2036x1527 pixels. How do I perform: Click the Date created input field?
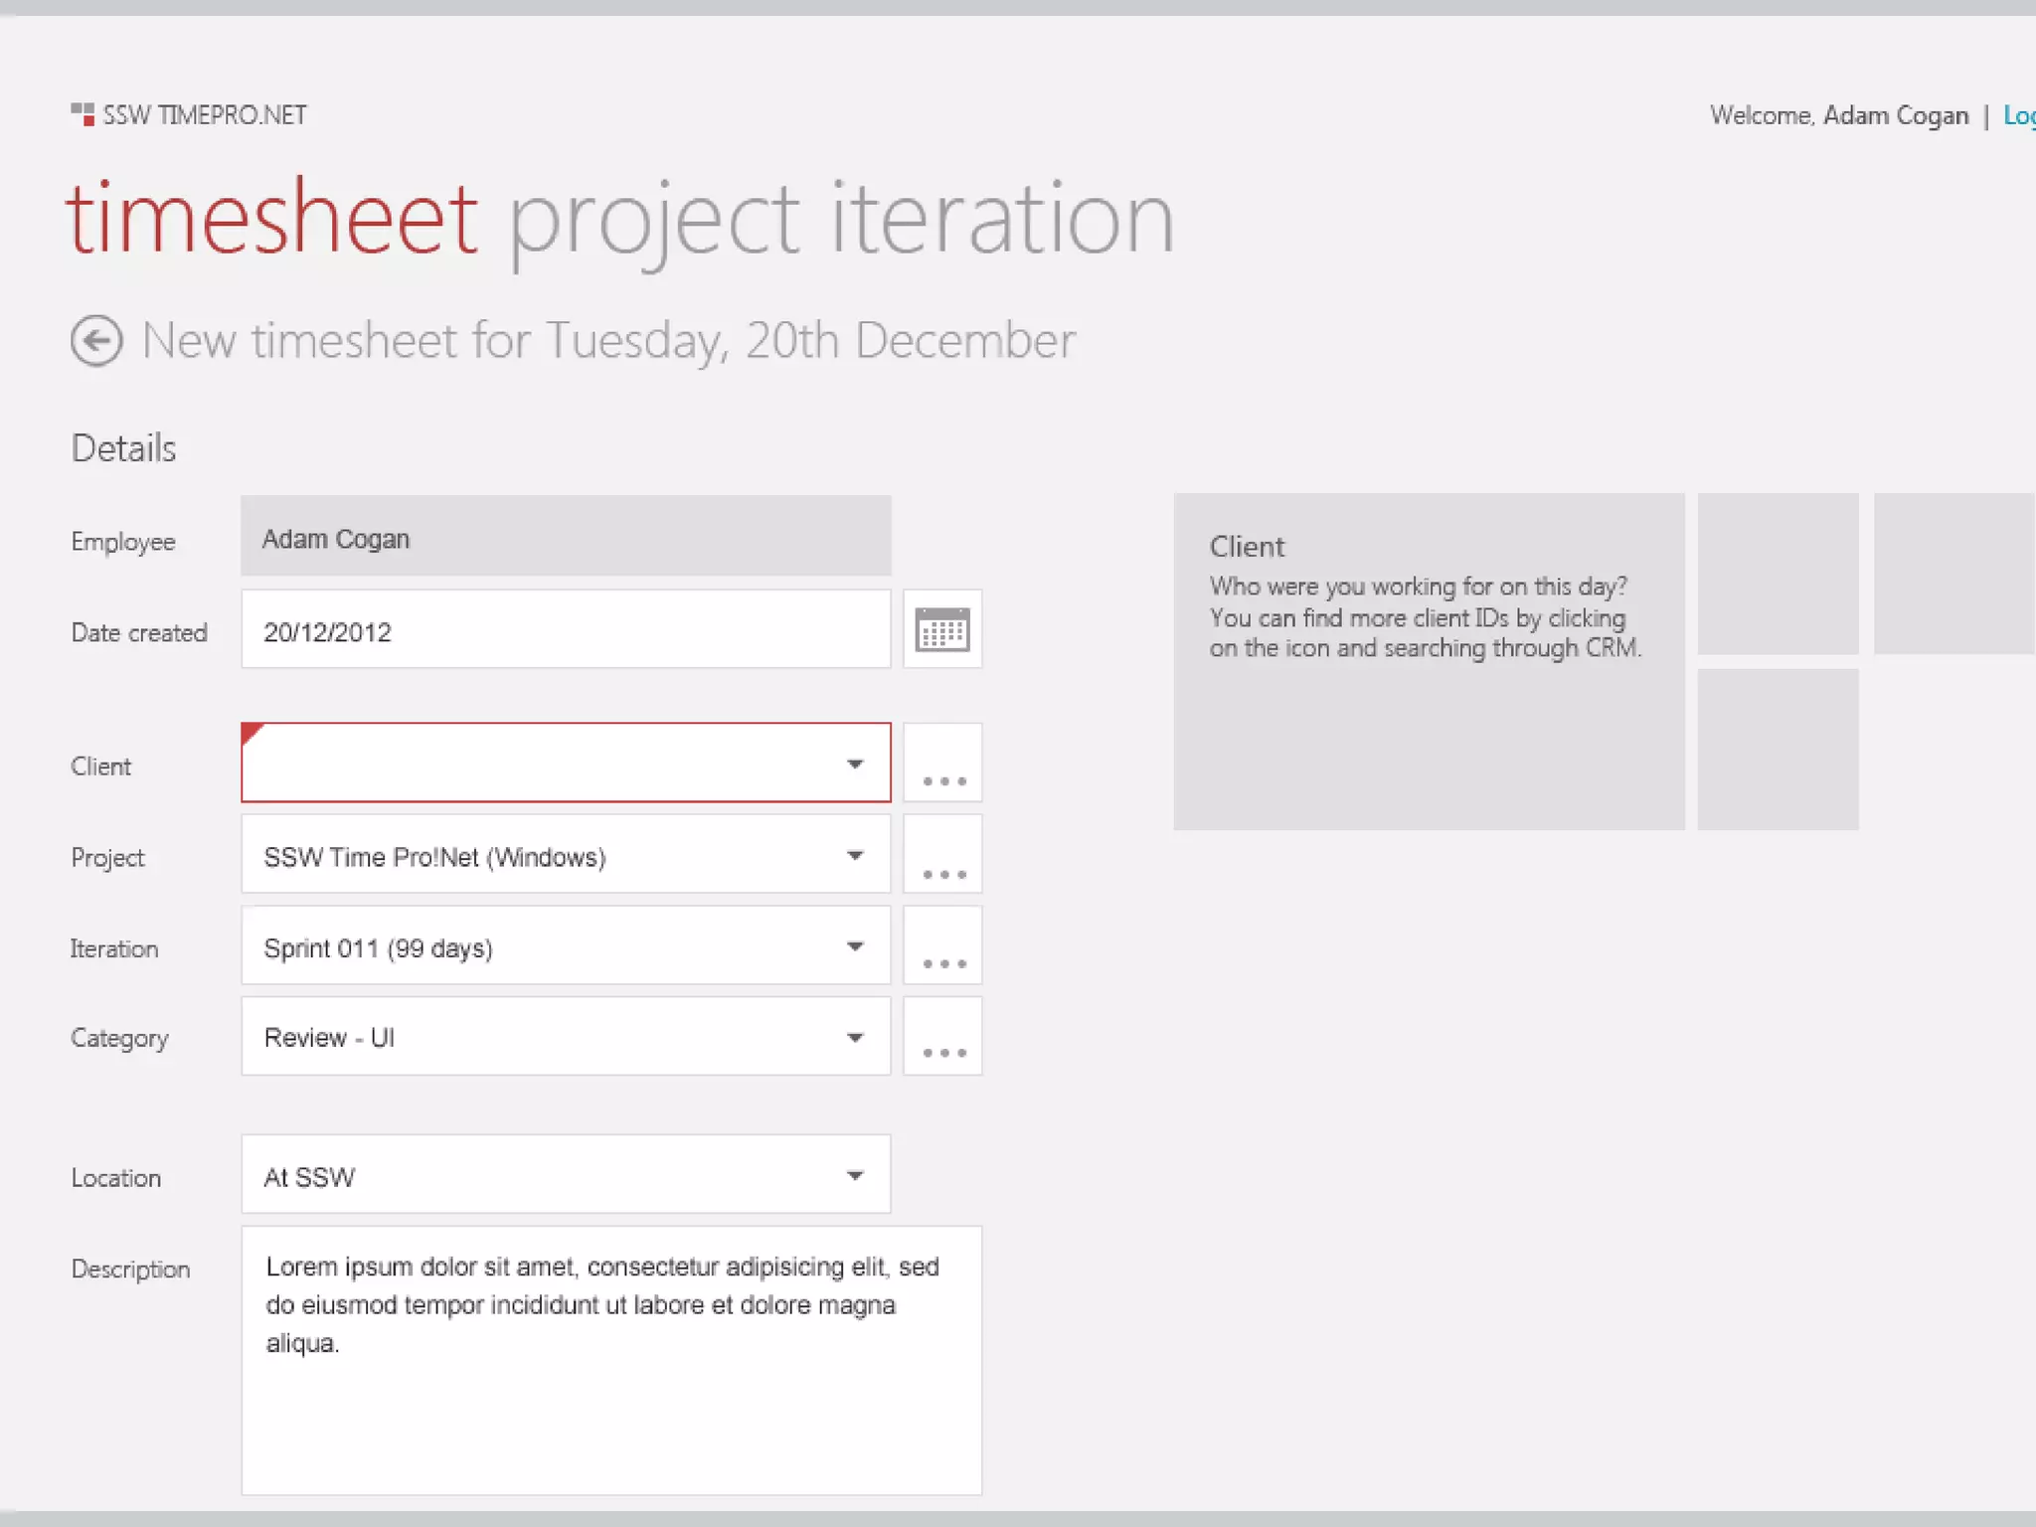565,630
